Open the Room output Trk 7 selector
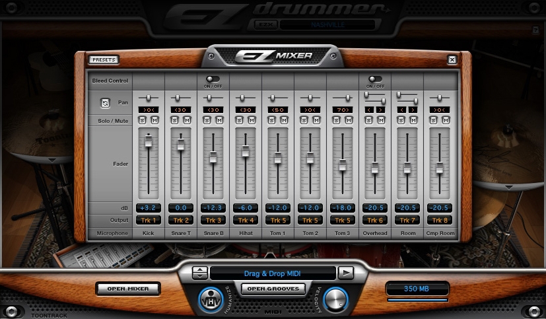 [407, 220]
